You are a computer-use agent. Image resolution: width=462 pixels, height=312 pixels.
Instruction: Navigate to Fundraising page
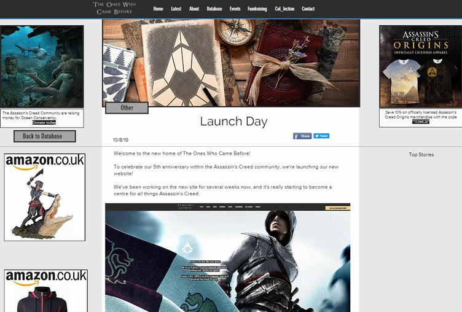pos(257,9)
